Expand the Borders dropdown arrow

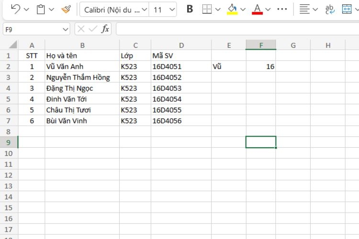(218, 10)
